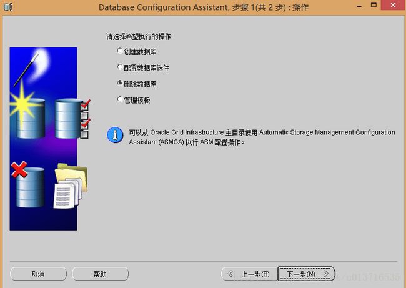Click the Database Configuration Assistant title bar icon
The image size is (406, 288).
8,7
